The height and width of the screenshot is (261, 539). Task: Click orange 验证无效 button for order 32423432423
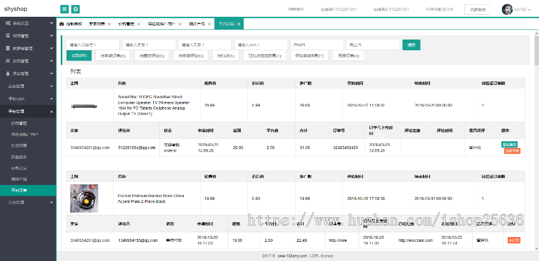click(x=512, y=151)
